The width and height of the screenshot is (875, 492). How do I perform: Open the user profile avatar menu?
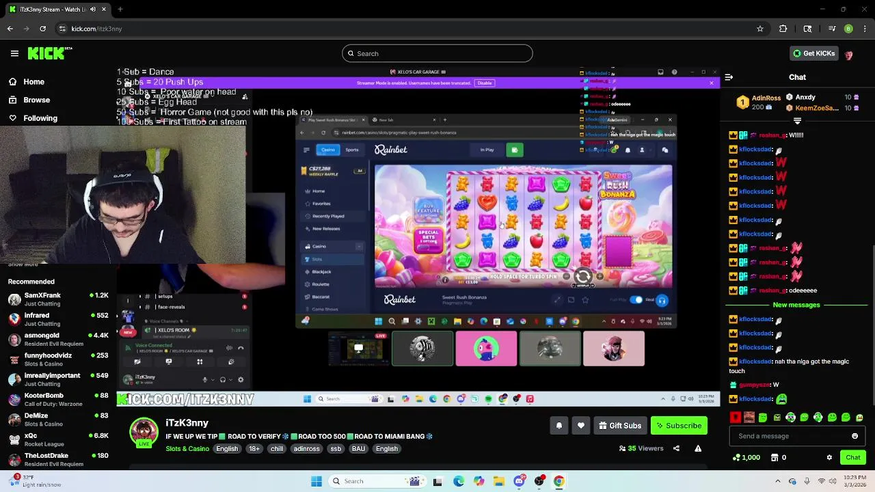pos(849,54)
